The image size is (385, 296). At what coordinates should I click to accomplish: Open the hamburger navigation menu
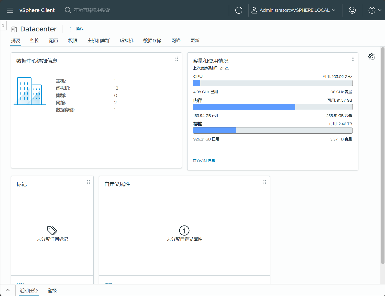10,10
